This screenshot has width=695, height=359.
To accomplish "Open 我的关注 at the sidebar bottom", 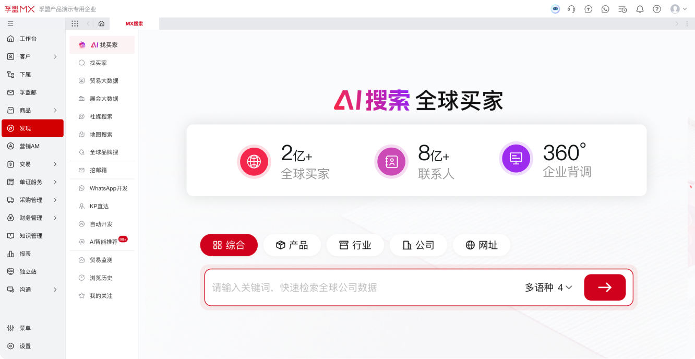I will point(102,295).
